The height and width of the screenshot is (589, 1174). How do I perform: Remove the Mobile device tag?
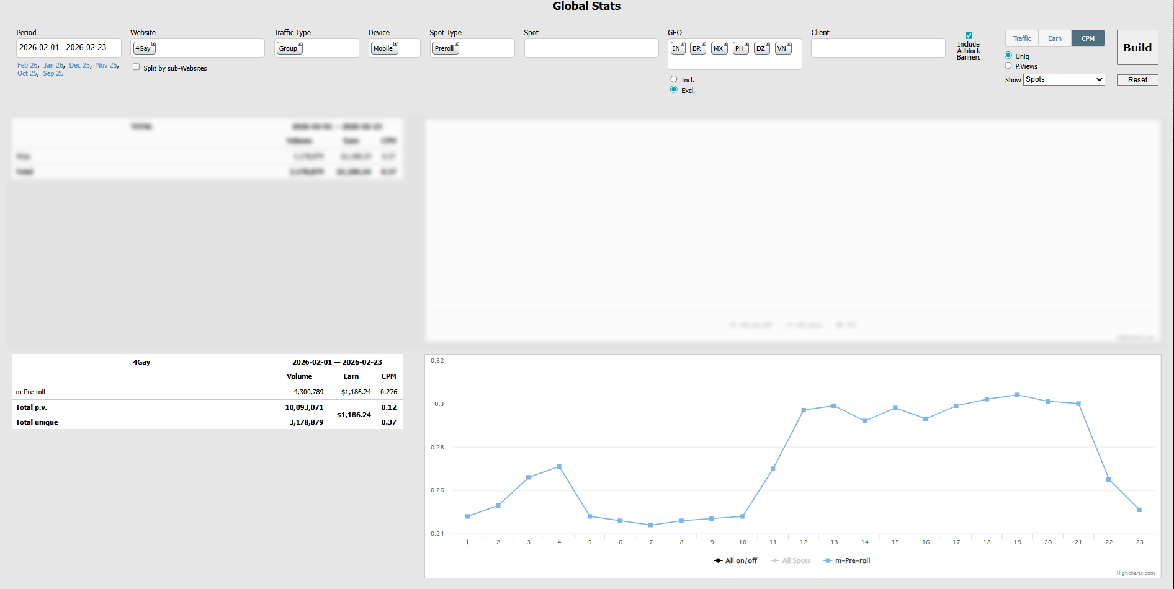point(395,45)
